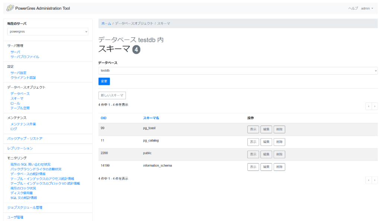Show the public schema with 表示
Screen dimensions: 381x221
tap(253, 154)
